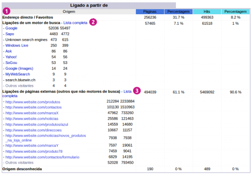Click the search.bluewin.ch entry
The image size is (252, 175).
pyautogui.click(x=20, y=80)
